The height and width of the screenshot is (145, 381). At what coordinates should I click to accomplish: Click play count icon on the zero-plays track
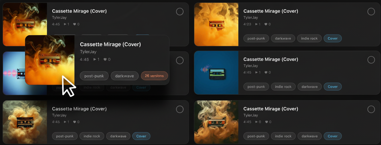(256, 122)
